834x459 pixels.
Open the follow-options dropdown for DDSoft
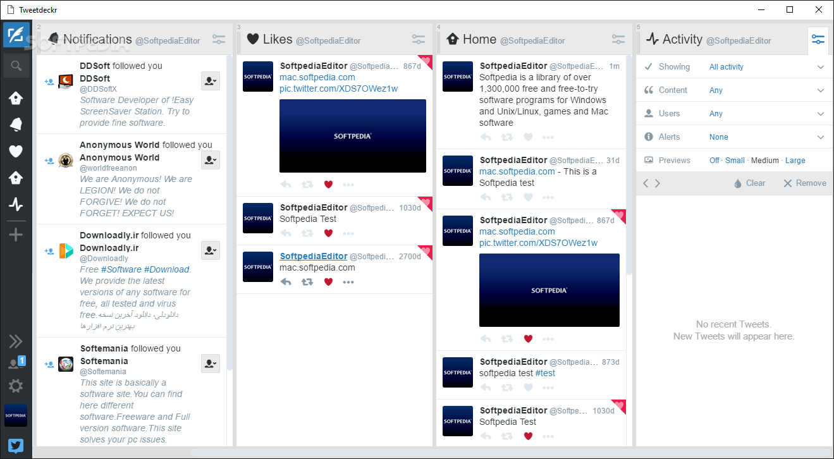coord(211,81)
